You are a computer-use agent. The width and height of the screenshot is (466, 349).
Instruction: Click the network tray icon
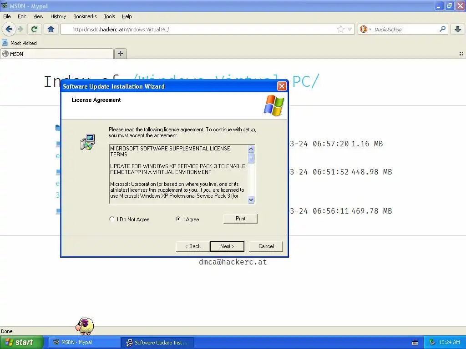(x=432, y=342)
